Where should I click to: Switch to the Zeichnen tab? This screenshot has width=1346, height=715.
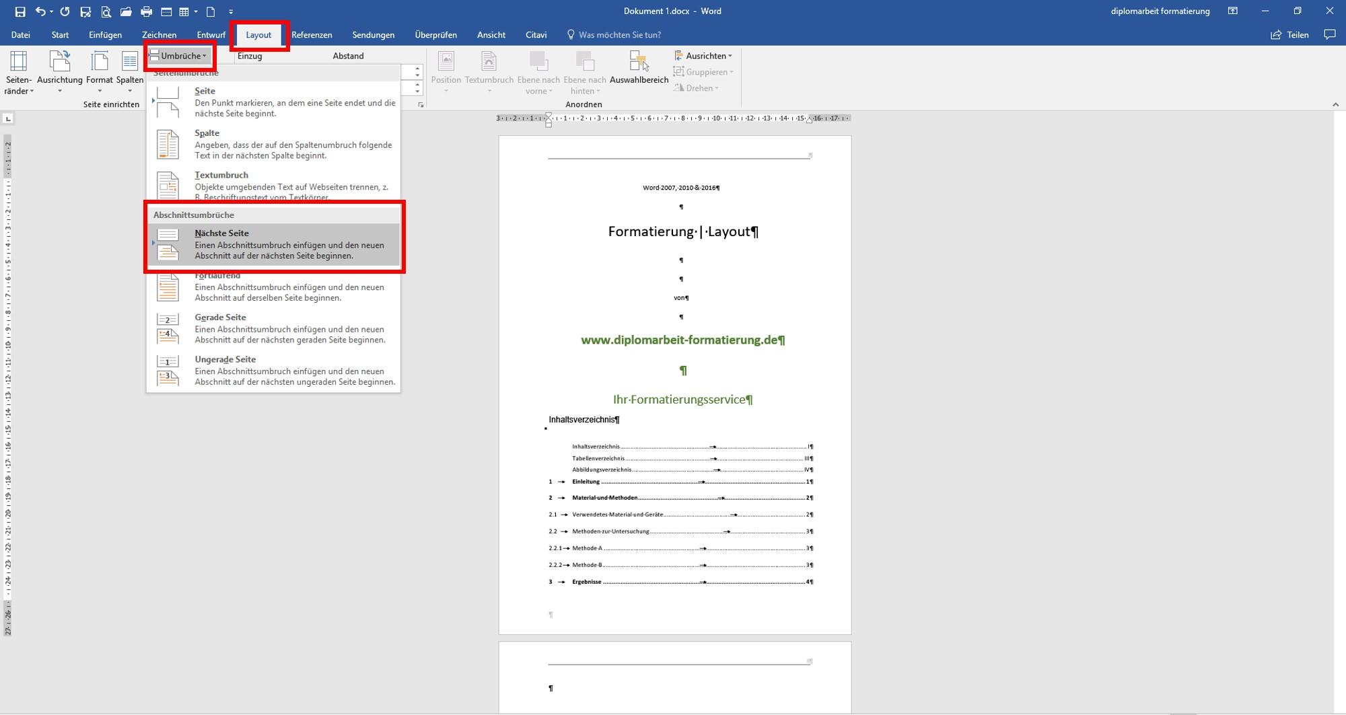tap(160, 35)
